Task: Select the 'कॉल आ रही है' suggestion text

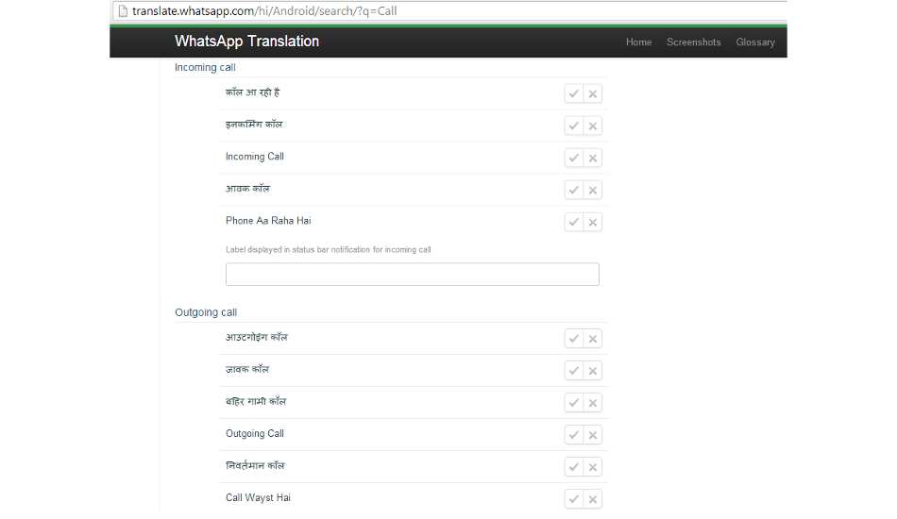Action: (x=252, y=92)
